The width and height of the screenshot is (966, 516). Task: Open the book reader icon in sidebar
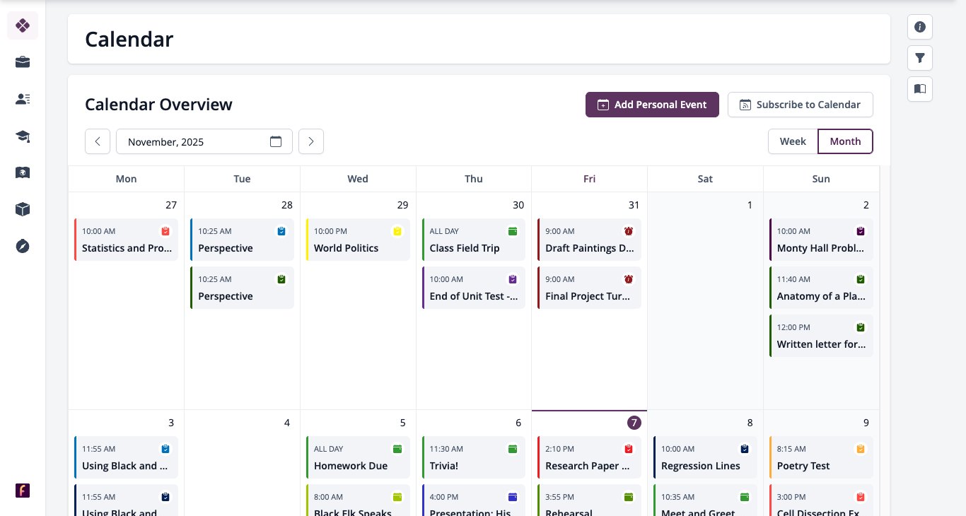23,172
